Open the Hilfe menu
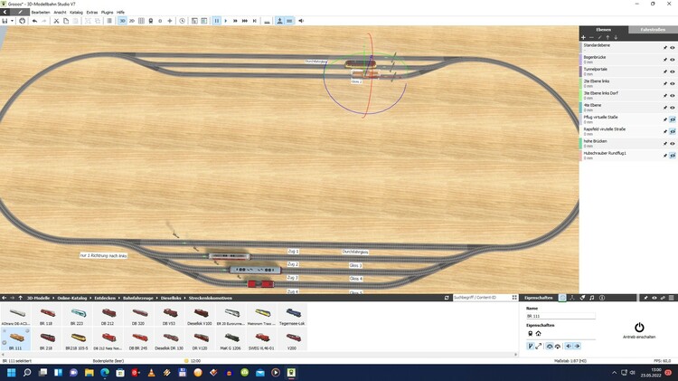The image size is (678, 381). pyautogui.click(x=120, y=13)
